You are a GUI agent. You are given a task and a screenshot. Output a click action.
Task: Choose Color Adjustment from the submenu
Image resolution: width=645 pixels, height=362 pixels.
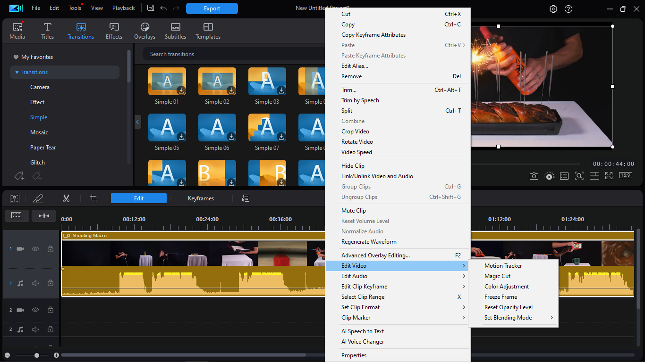[506, 287]
